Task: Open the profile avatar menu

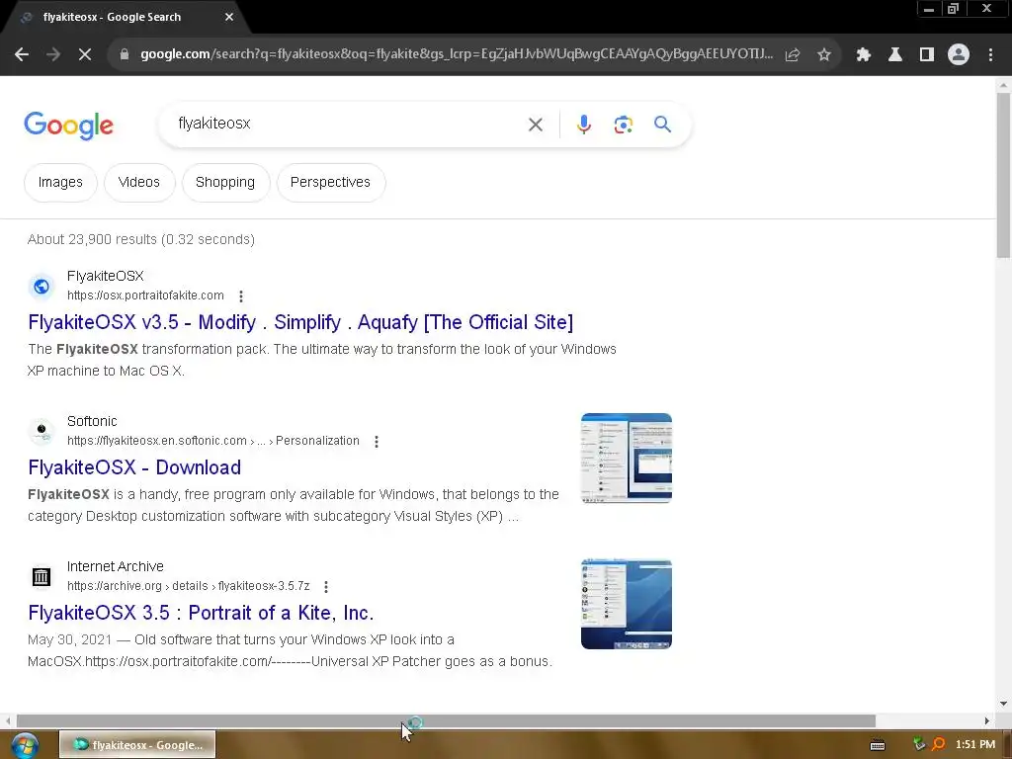Action: coord(959,55)
